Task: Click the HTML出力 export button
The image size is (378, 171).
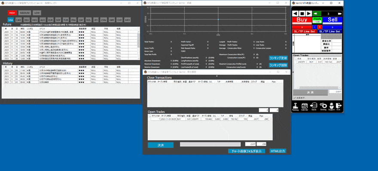Action: pos(277,151)
